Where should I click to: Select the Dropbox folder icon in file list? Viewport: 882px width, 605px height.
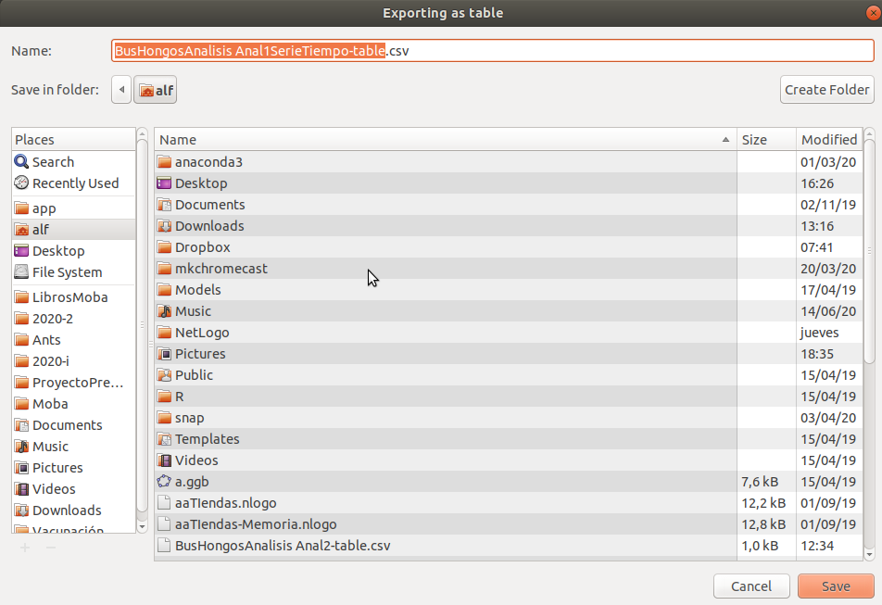click(164, 247)
